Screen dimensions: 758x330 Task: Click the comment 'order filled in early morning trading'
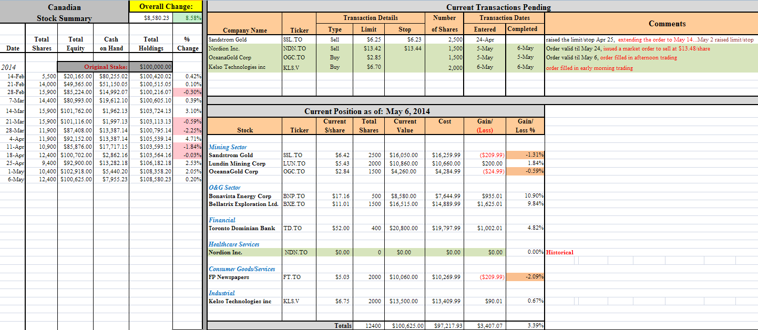(x=590, y=68)
